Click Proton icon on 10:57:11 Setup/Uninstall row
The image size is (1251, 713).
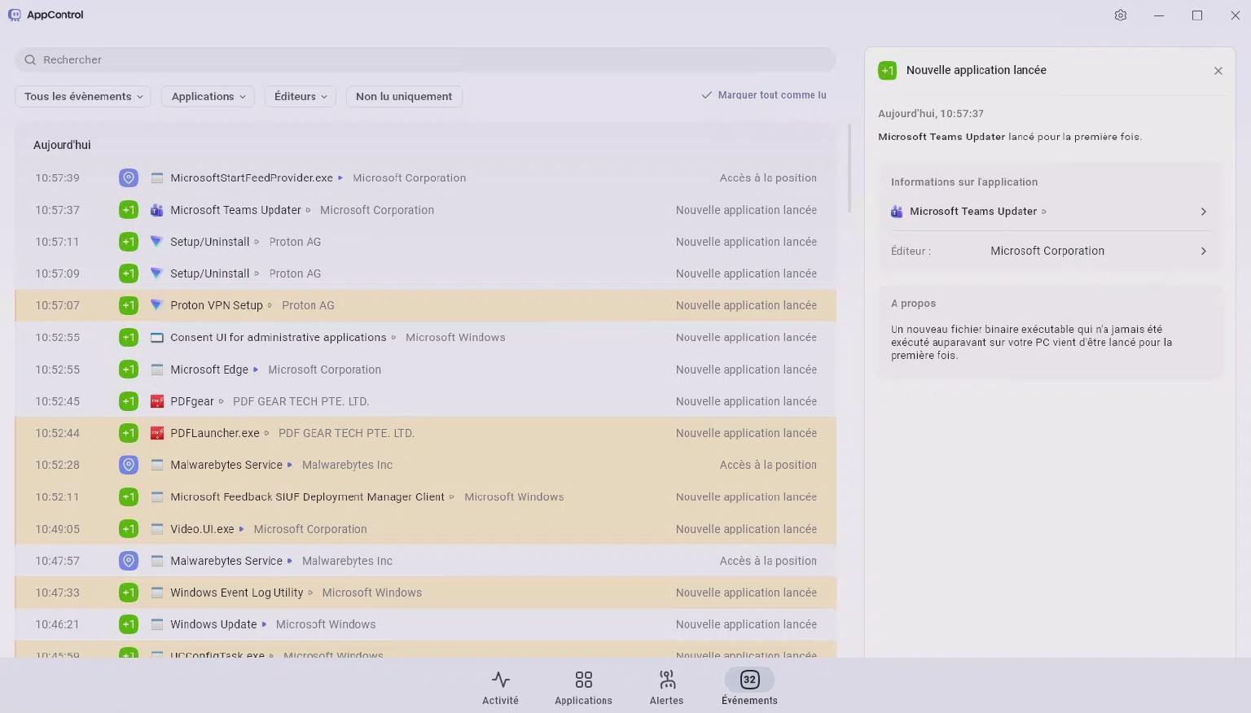[157, 242]
